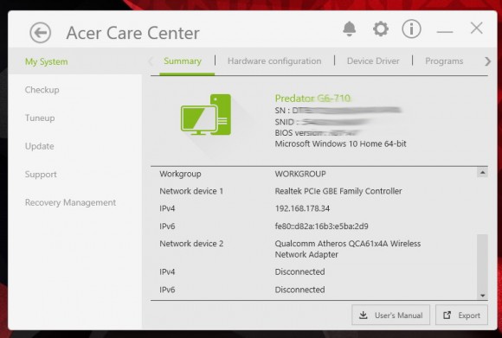
Task: Click the Workgroup label
Action: tap(180, 174)
